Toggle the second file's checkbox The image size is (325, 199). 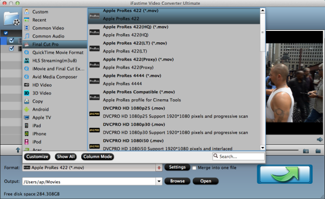point(11,49)
